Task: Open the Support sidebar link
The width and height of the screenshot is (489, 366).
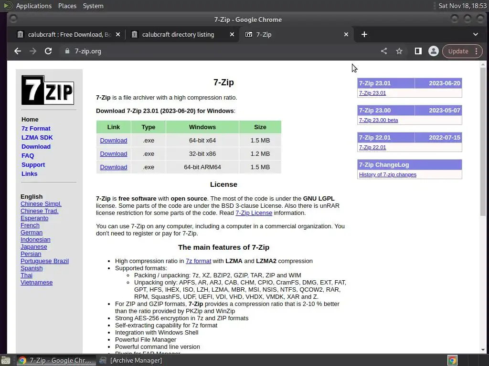Action: pos(33,164)
